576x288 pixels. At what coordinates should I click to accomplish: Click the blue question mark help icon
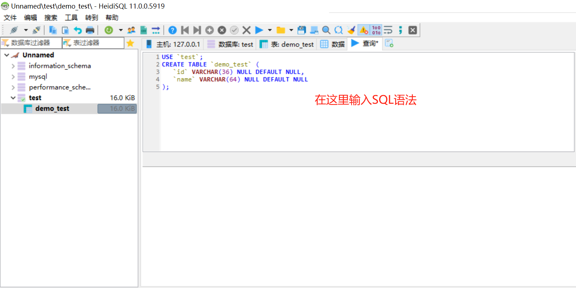pyautogui.click(x=173, y=30)
